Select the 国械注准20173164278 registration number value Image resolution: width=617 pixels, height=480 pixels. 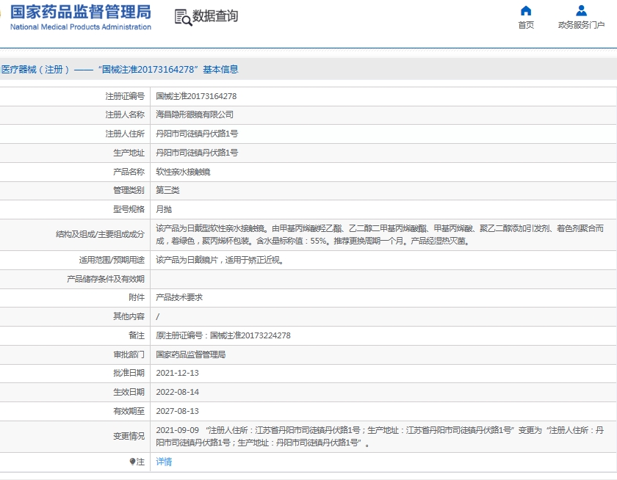pyautogui.click(x=196, y=96)
